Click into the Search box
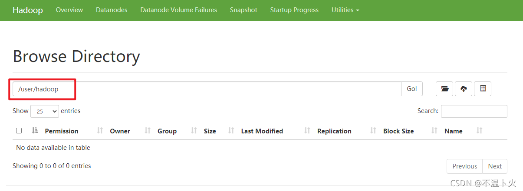This screenshot has width=523, height=191. click(x=474, y=111)
